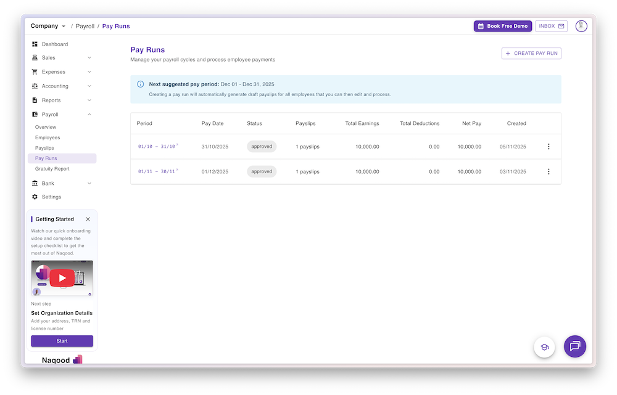The image size is (617, 395).
Task: Open the user profile avatar
Action: pos(581,26)
